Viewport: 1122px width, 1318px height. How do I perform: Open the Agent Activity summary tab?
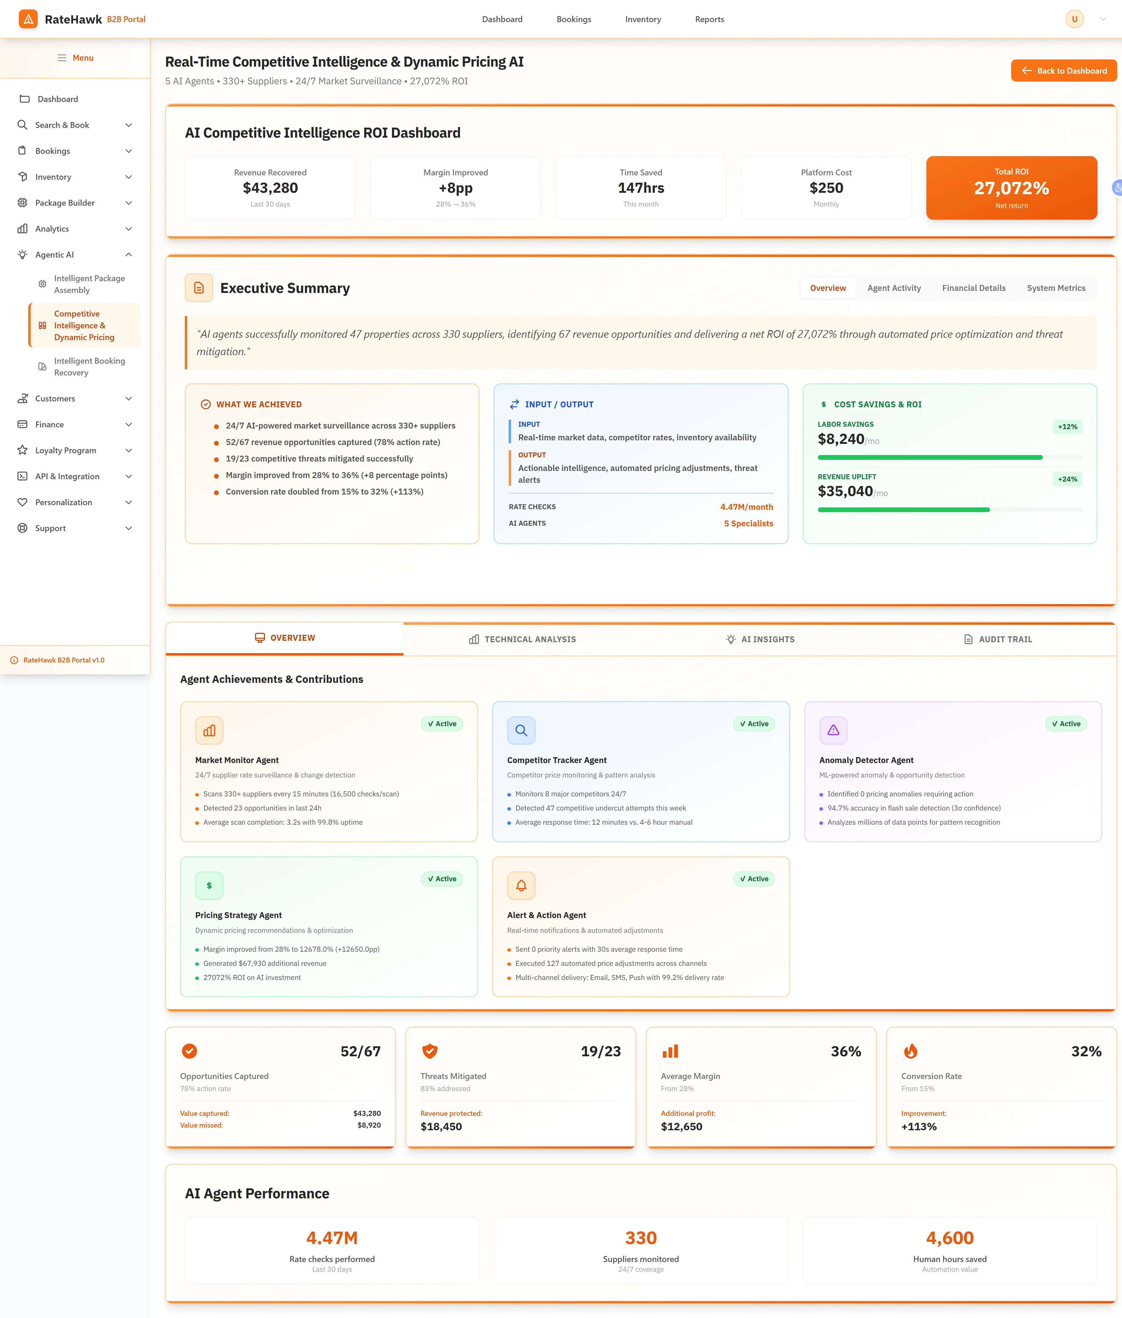[894, 288]
